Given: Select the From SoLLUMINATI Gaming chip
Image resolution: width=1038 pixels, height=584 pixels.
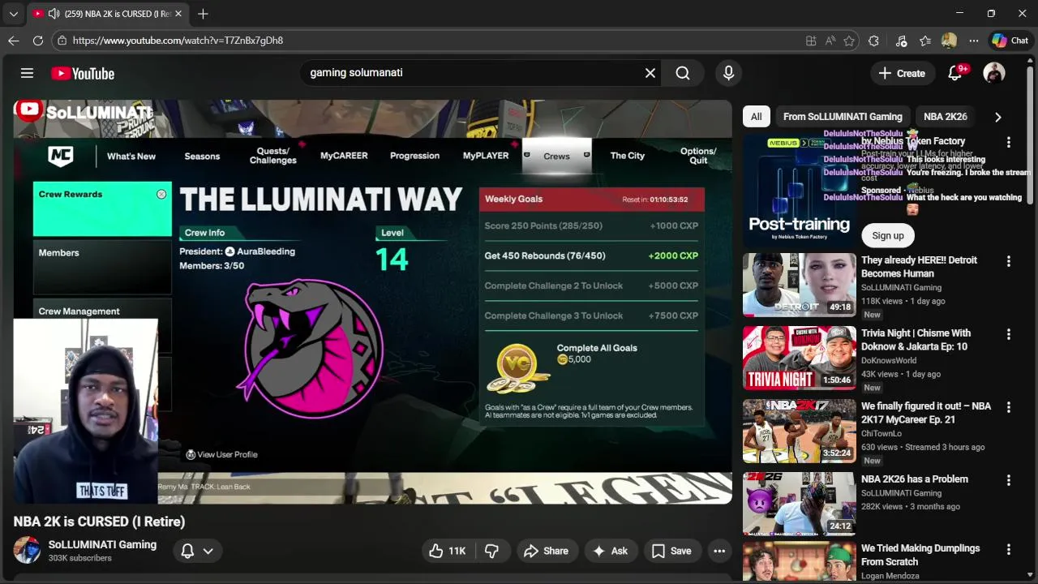Looking at the screenshot, I should [843, 117].
